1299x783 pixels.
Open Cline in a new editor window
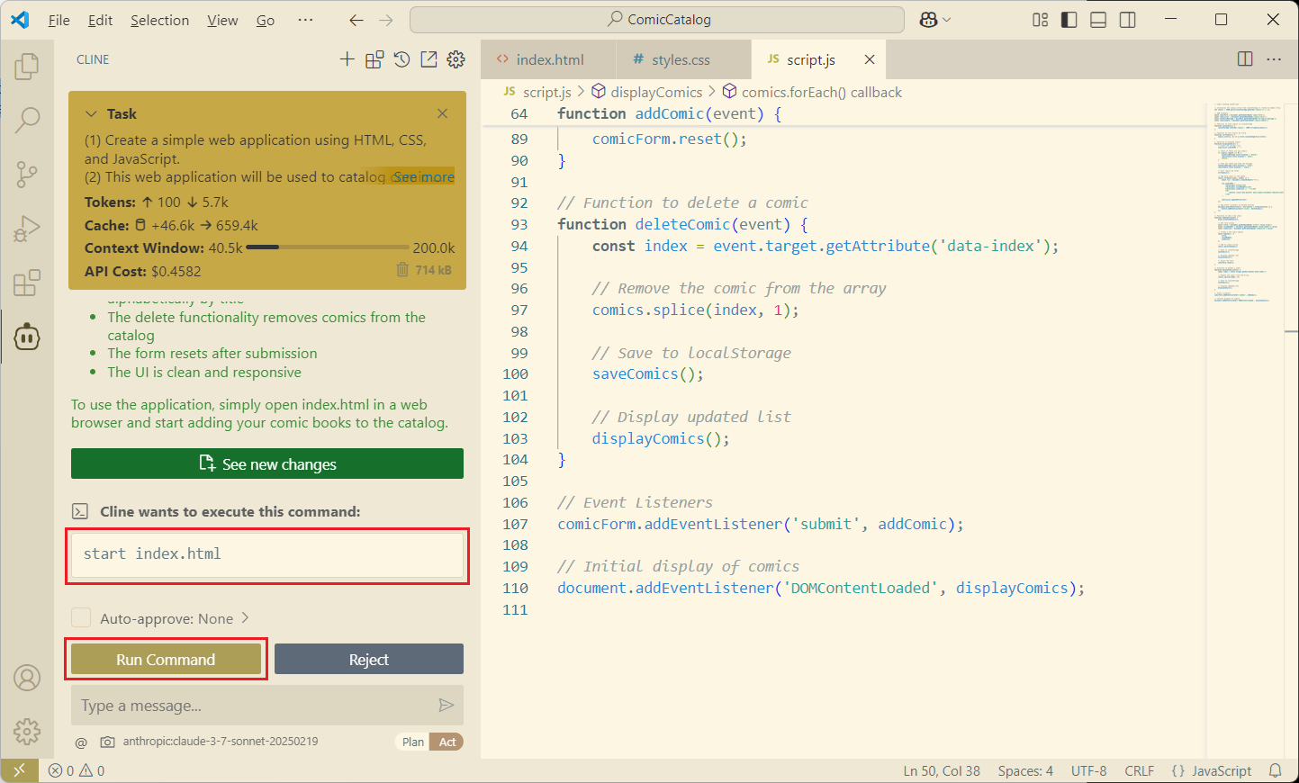pos(428,58)
